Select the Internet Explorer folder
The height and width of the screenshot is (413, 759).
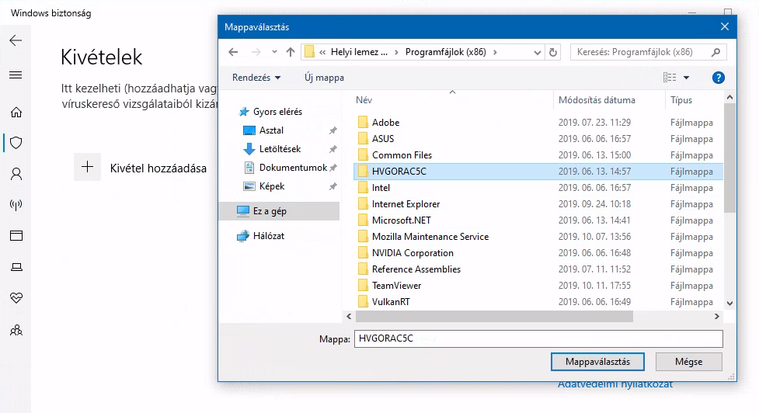click(x=406, y=204)
